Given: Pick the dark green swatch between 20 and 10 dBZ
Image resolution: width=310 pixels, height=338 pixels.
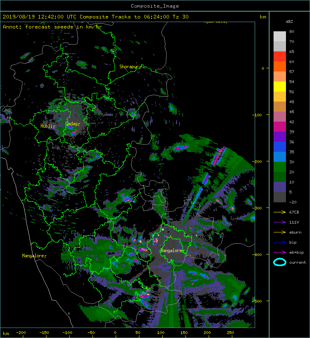Looking at the screenshot, I should [280, 177].
